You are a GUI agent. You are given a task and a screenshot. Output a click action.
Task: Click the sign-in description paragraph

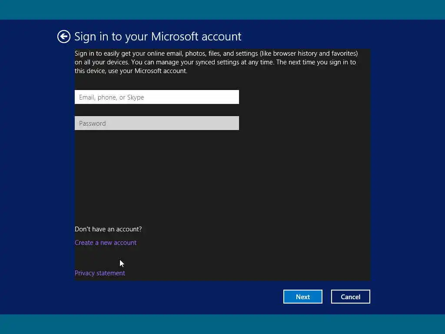[x=216, y=62]
